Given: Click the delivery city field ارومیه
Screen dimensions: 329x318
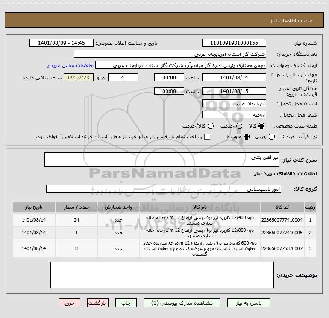Looking at the screenshot, I should pos(234,114).
